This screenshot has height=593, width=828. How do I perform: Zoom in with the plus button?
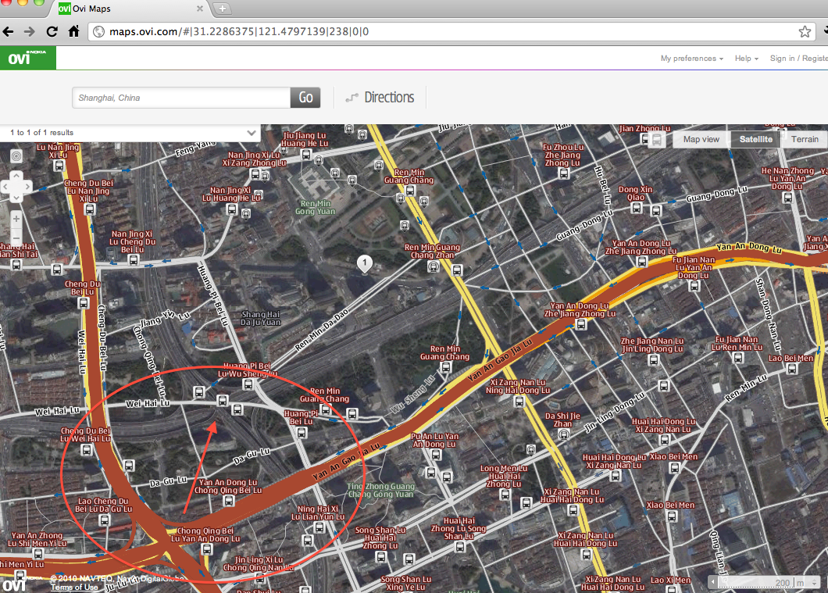(x=16, y=219)
